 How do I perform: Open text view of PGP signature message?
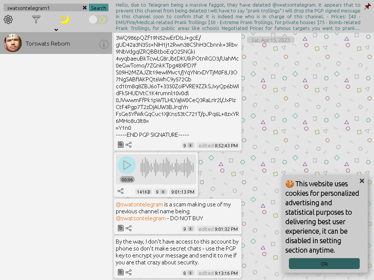121,145
